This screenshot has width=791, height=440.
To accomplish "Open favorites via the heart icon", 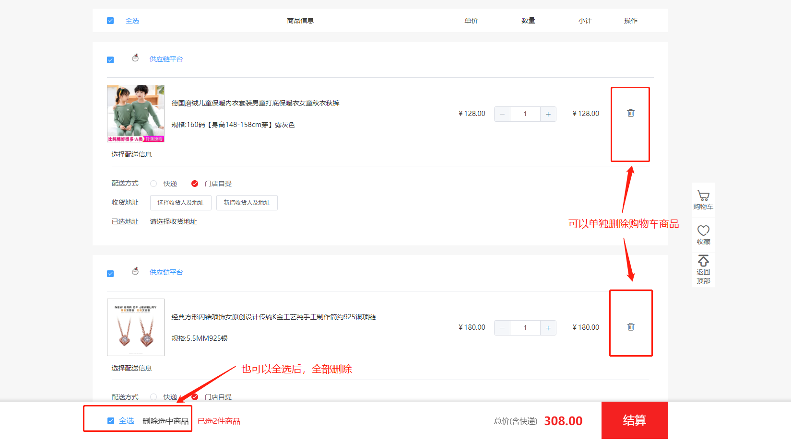I will pyautogui.click(x=703, y=231).
